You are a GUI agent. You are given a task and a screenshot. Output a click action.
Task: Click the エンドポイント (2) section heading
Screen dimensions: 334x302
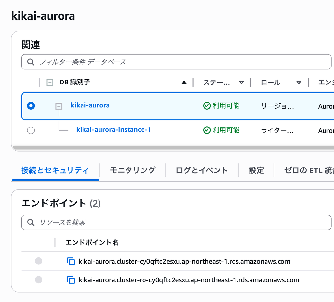click(61, 203)
